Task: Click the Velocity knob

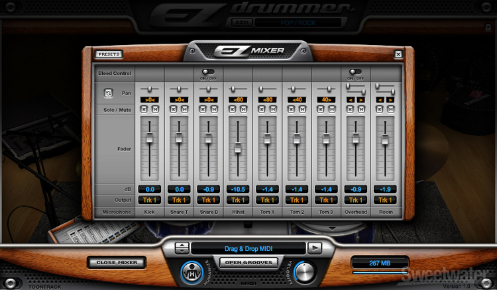Action: (305, 271)
